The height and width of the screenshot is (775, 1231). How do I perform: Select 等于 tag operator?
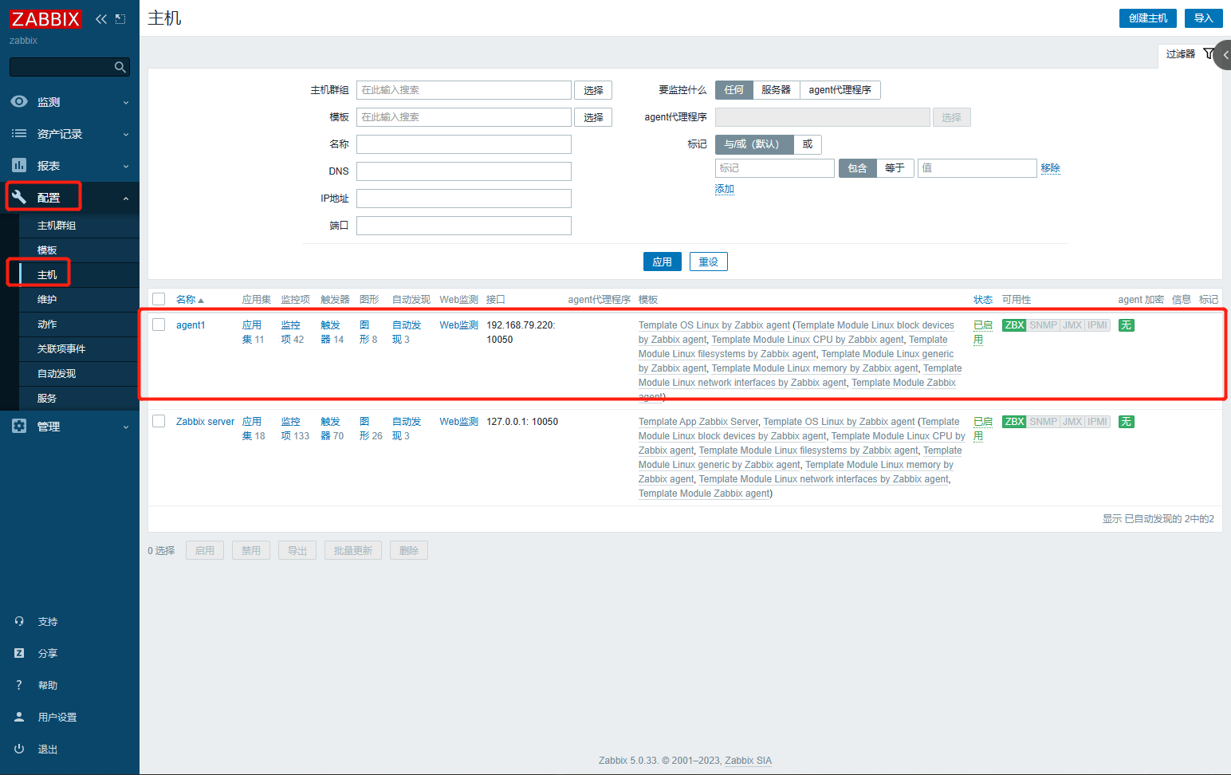tap(895, 168)
